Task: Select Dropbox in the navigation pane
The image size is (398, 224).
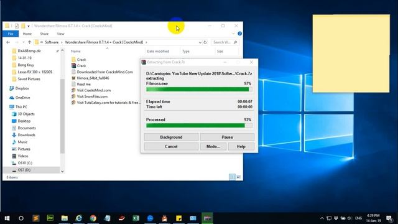Action: [22, 88]
